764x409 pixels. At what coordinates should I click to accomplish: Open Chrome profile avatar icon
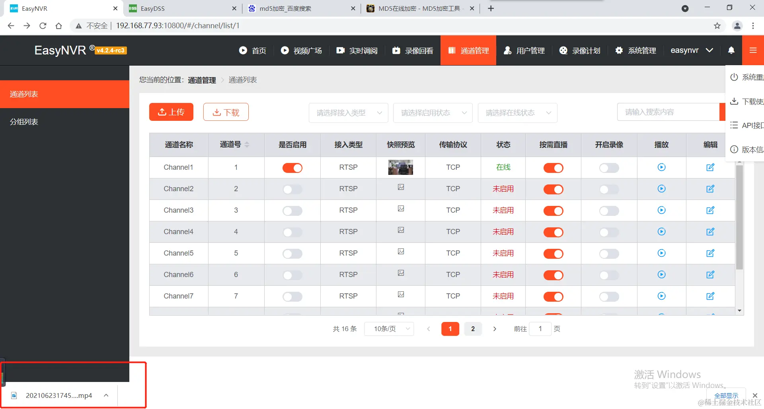[x=737, y=26]
